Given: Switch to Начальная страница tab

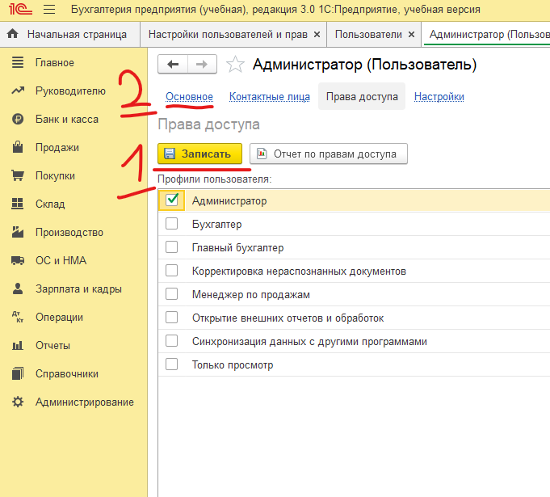Looking at the screenshot, I should point(69,34).
